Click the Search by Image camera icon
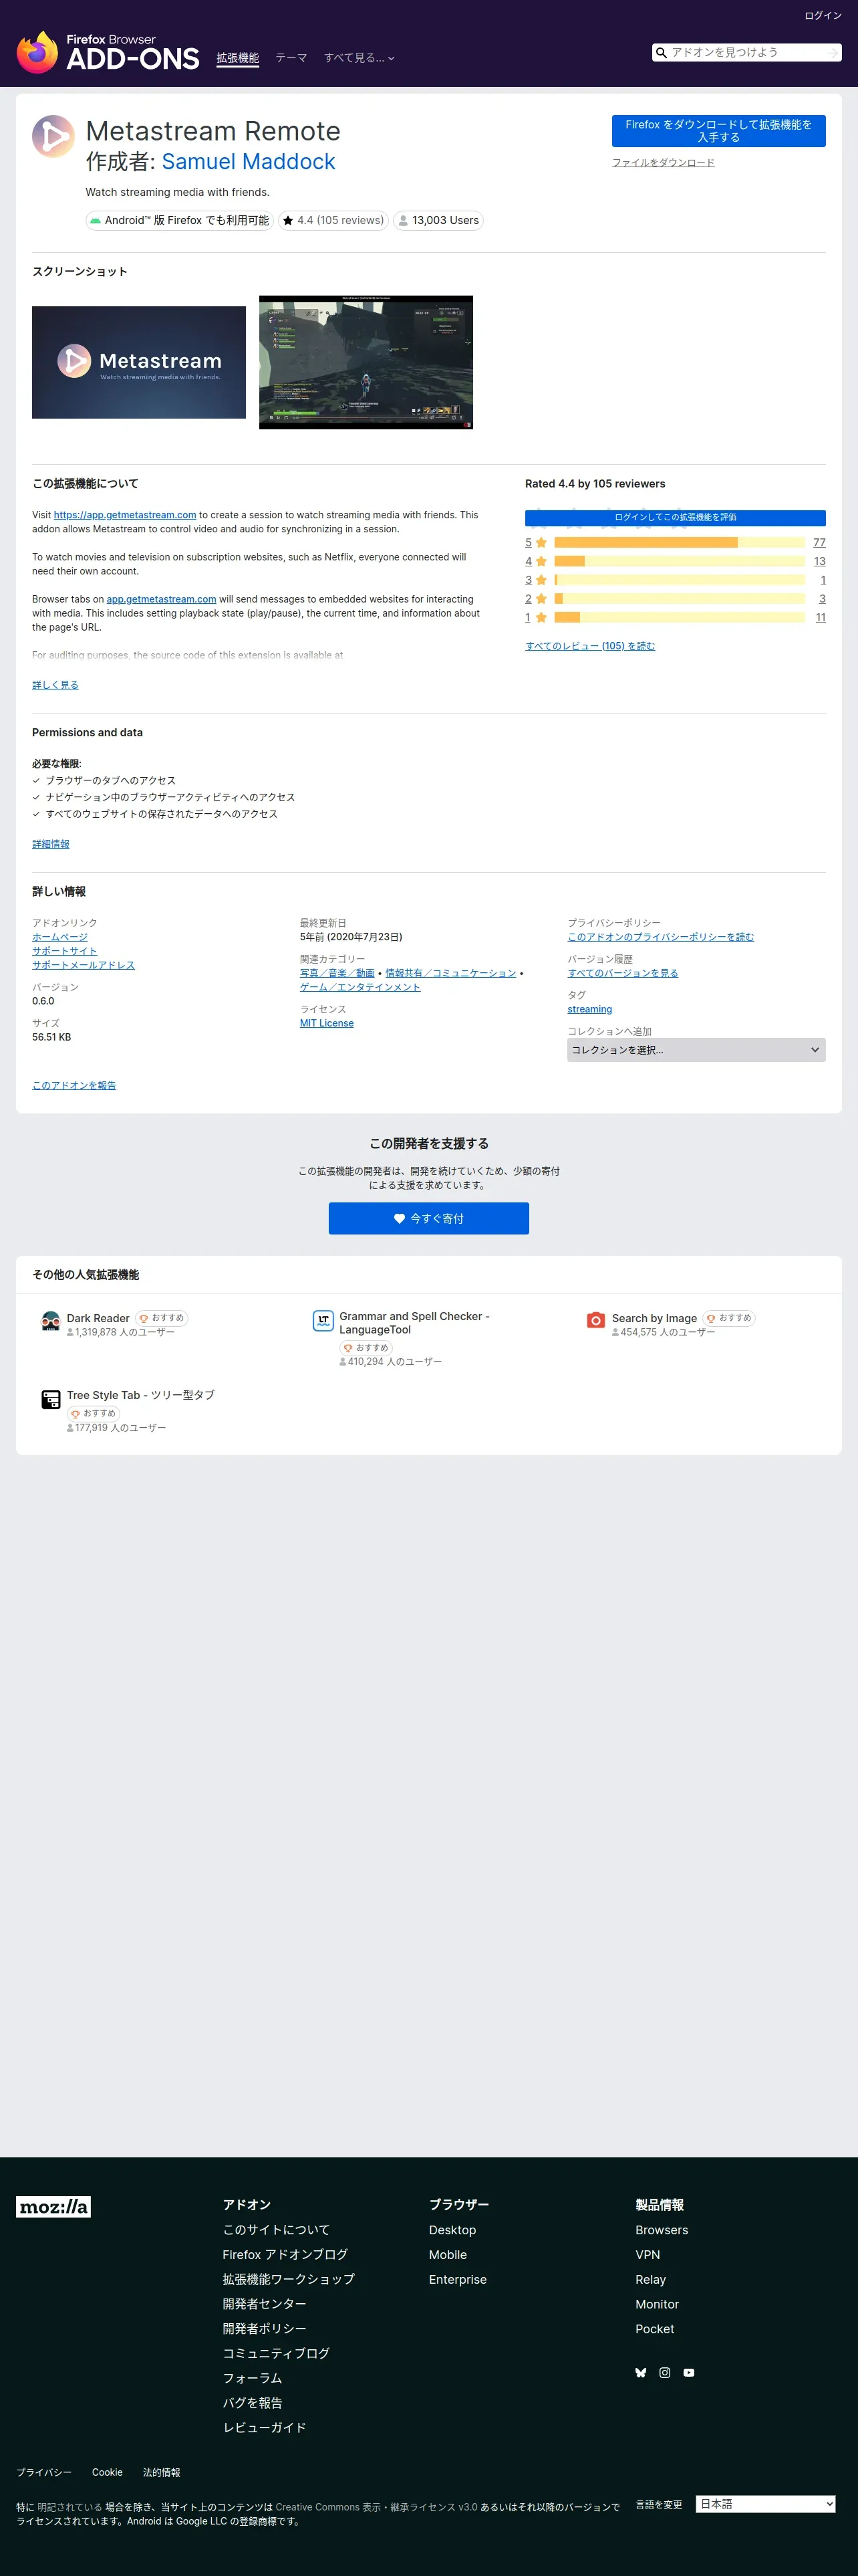This screenshot has width=858, height=2576. [595, 1321]
